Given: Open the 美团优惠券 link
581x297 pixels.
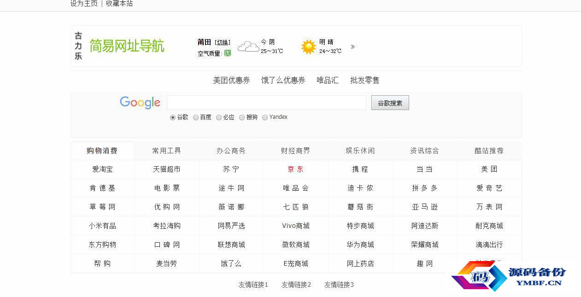Looking at the screenshot, I should pyautogui.click(x=231, y=80).
